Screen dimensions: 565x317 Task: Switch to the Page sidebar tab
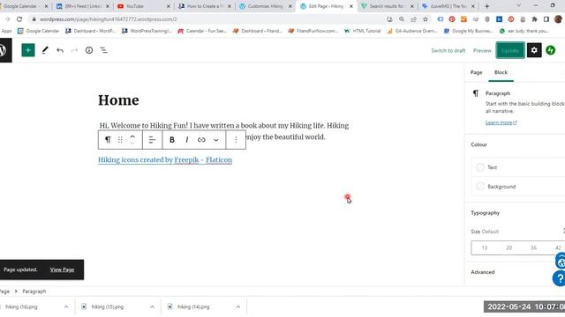click(476, 72)
